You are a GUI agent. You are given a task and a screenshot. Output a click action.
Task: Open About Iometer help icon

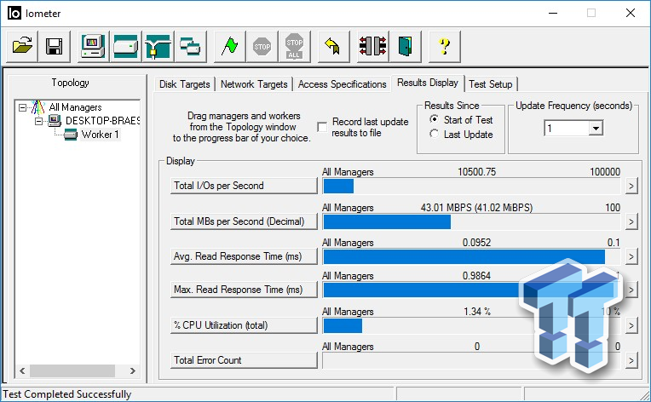(444, 46)
